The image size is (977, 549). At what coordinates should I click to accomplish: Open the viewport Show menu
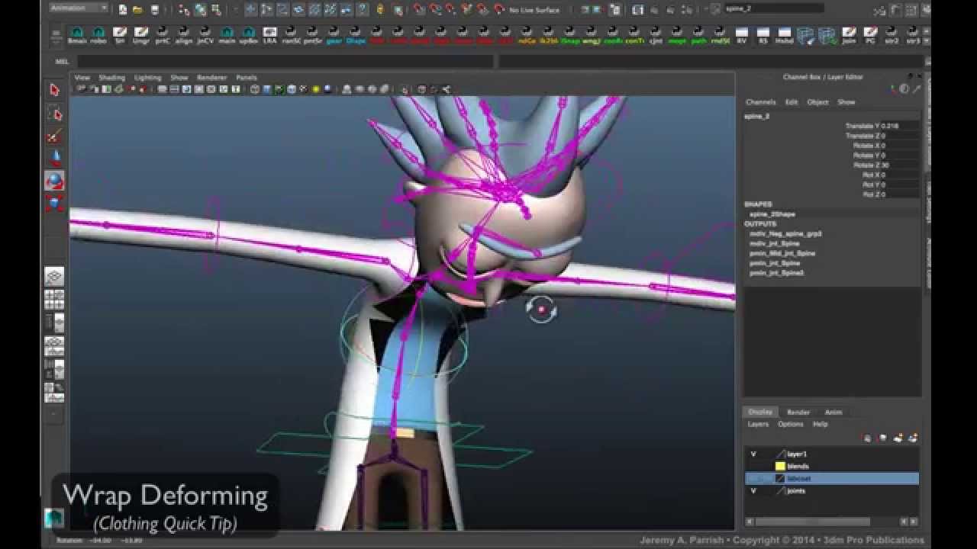point(179,77)
